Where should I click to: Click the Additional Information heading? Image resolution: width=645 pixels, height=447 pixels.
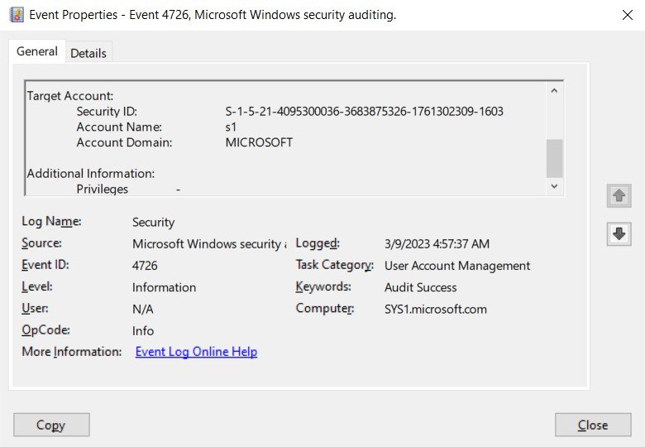coord(91,173)
